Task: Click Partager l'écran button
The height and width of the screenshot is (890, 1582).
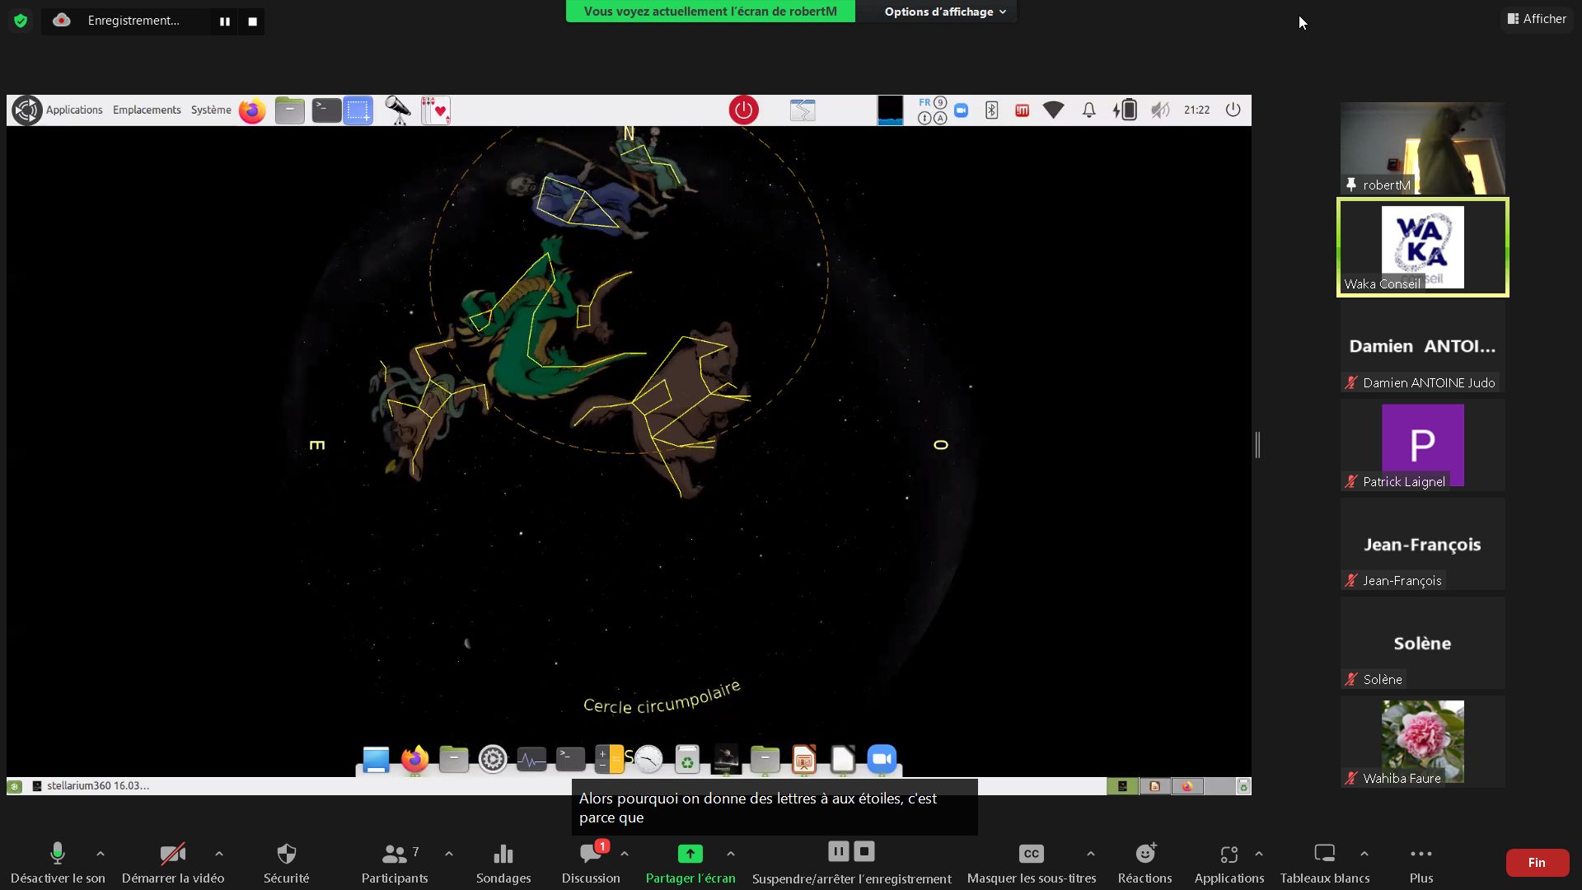Action: pos(690,863)
